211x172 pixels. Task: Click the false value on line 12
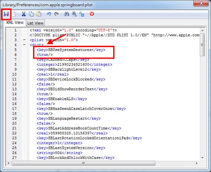tap(46, 84)
